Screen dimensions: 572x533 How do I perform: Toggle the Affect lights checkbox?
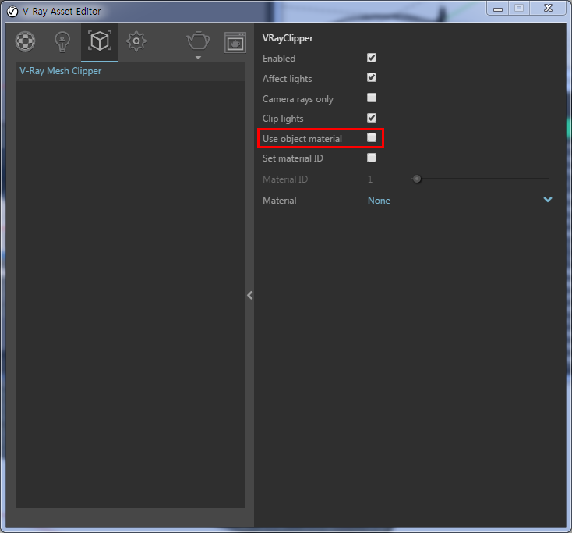click(x=372, y=77)
